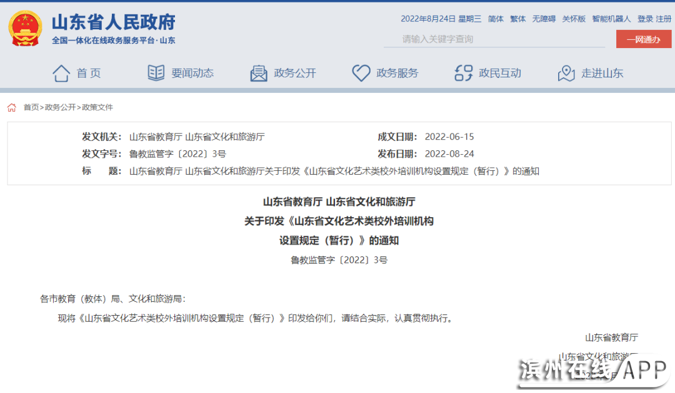This screenshot has width=675, height=393.
Task: Click the home (首页) house icon
Action: coord(61,73)
